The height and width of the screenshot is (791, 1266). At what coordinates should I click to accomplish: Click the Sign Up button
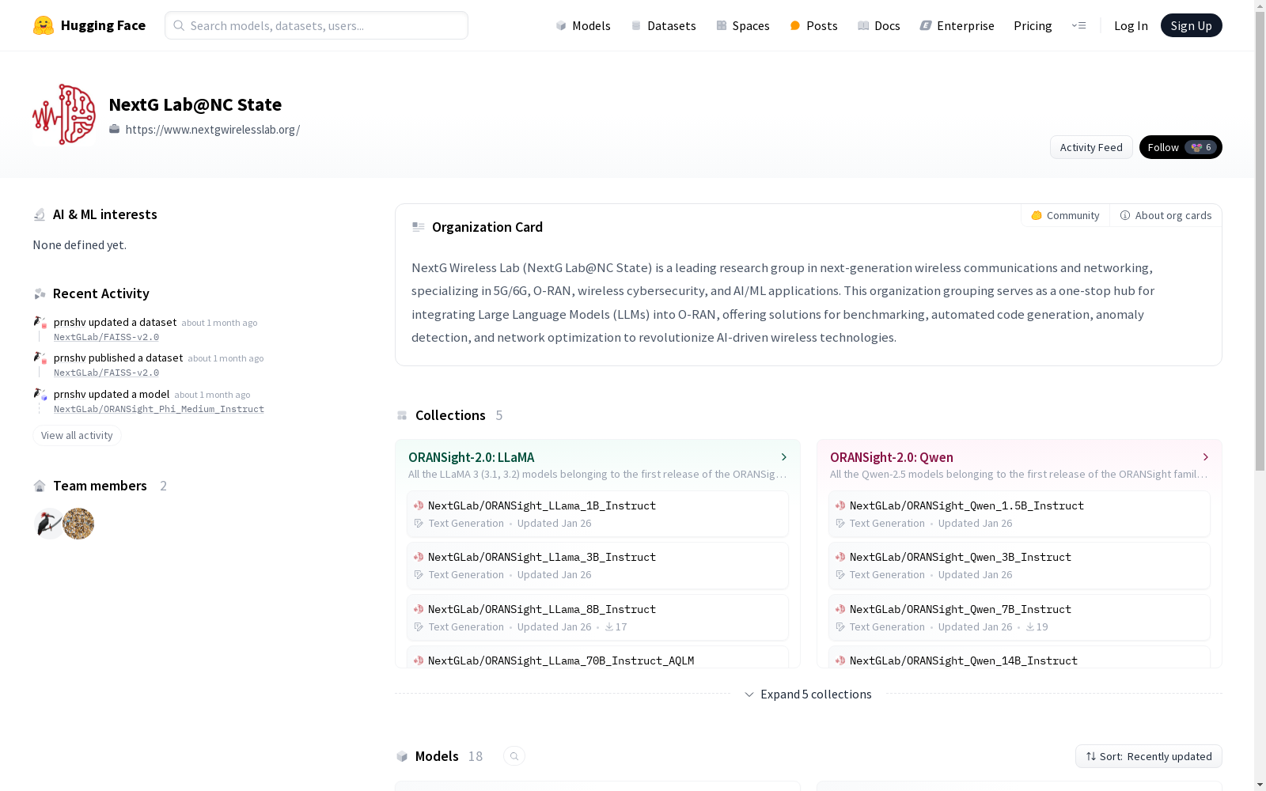tap(1191, 25)
